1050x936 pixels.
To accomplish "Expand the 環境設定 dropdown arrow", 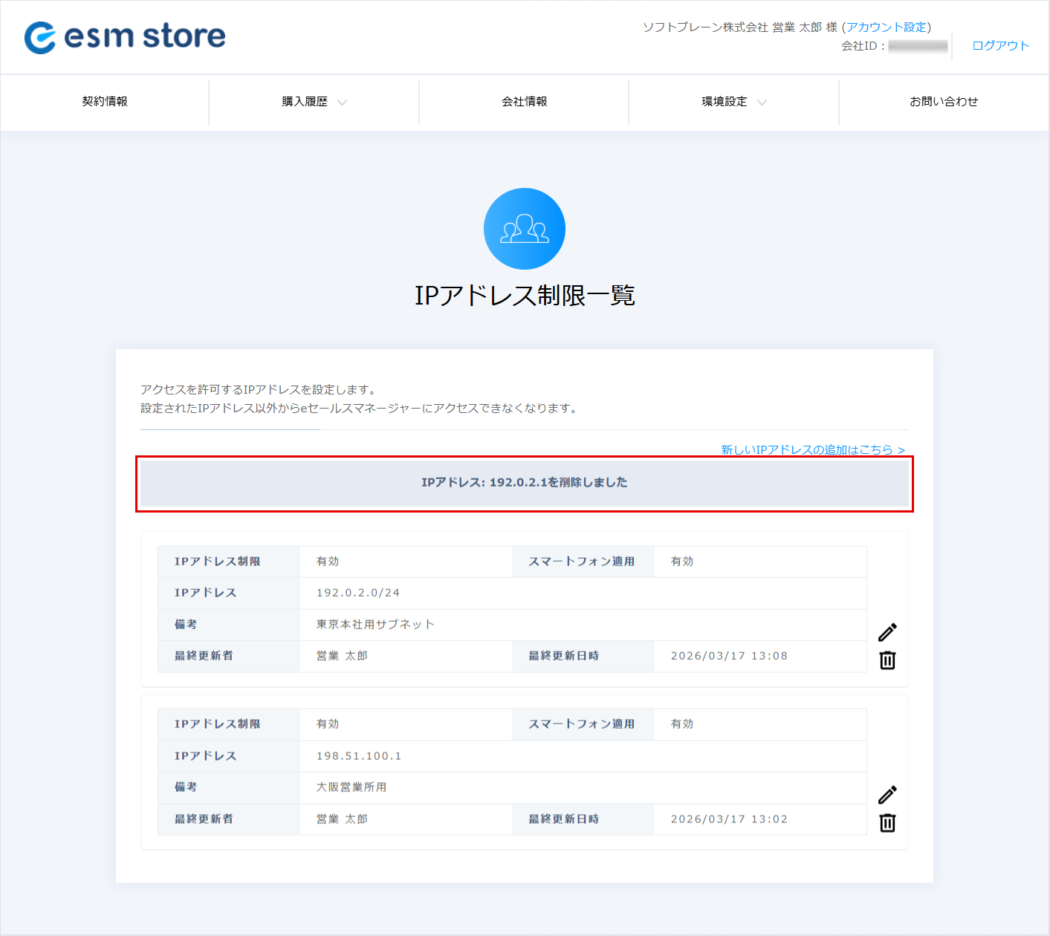I will pyautogui.click(x=762, y=103).
